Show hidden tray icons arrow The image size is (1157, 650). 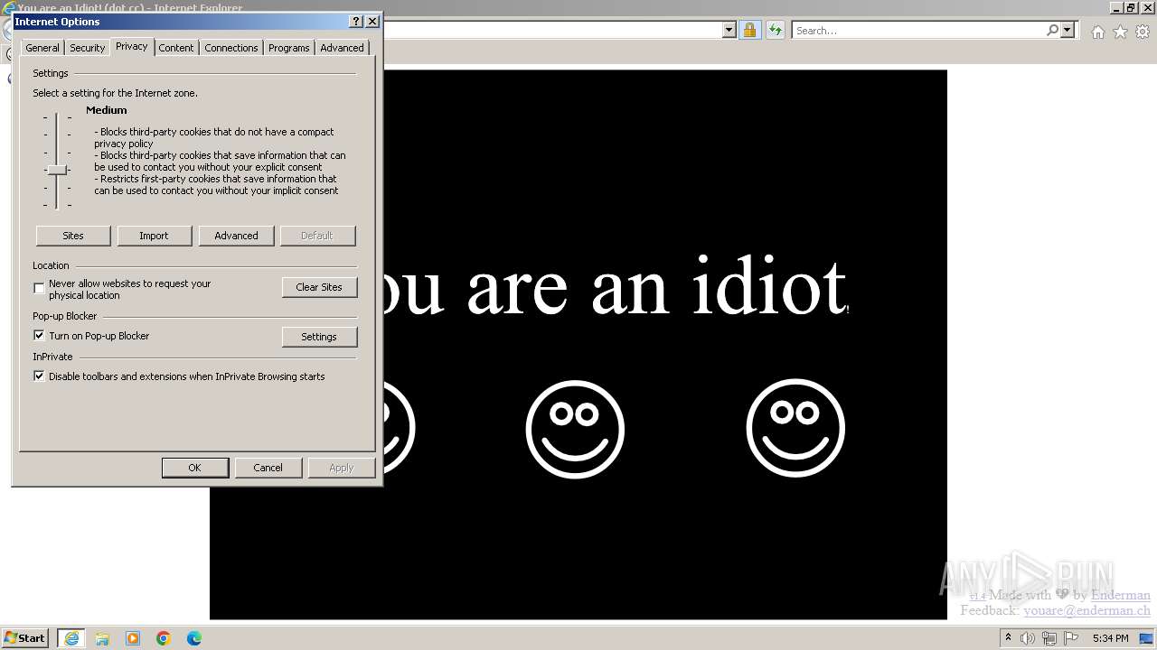1008,638
